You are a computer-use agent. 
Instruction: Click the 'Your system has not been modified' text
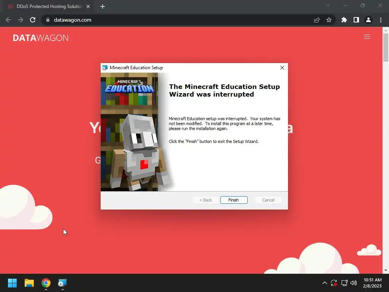pos(224,124)
